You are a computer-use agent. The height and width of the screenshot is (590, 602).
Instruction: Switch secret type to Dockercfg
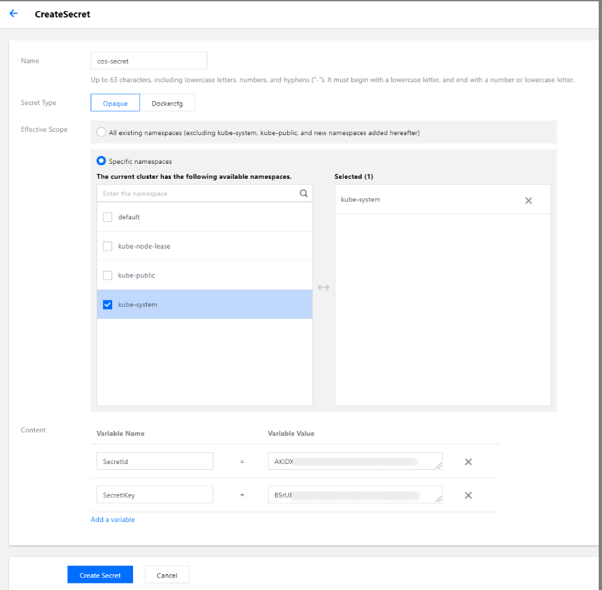(x=167, y=103)
